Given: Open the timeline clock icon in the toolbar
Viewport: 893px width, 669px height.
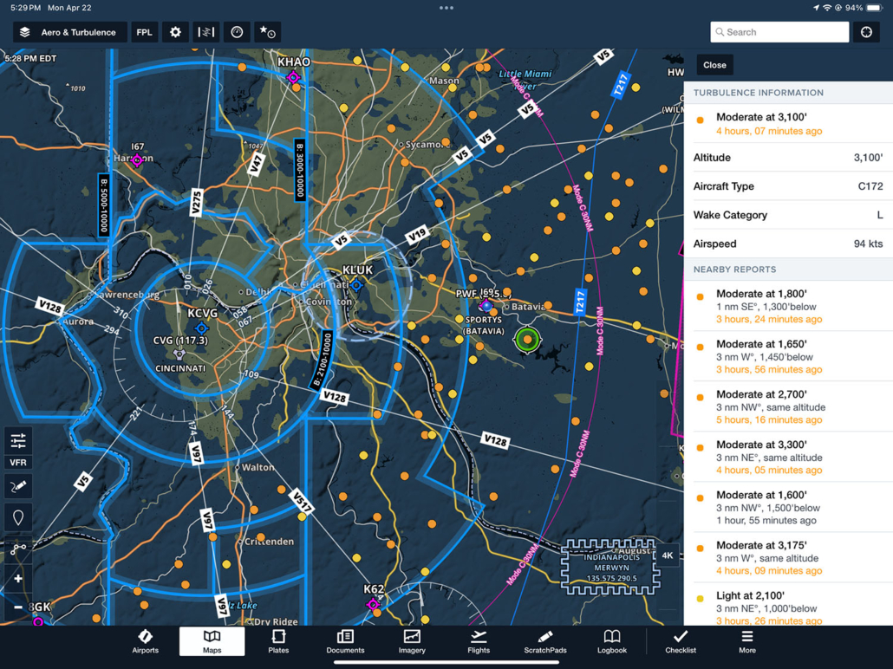Looking at the screenshot, I should [236, 31].
